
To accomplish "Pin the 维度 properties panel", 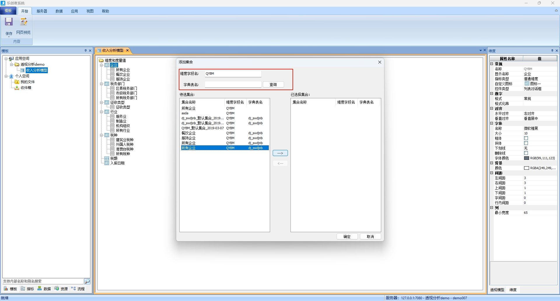I will (552, 51).
